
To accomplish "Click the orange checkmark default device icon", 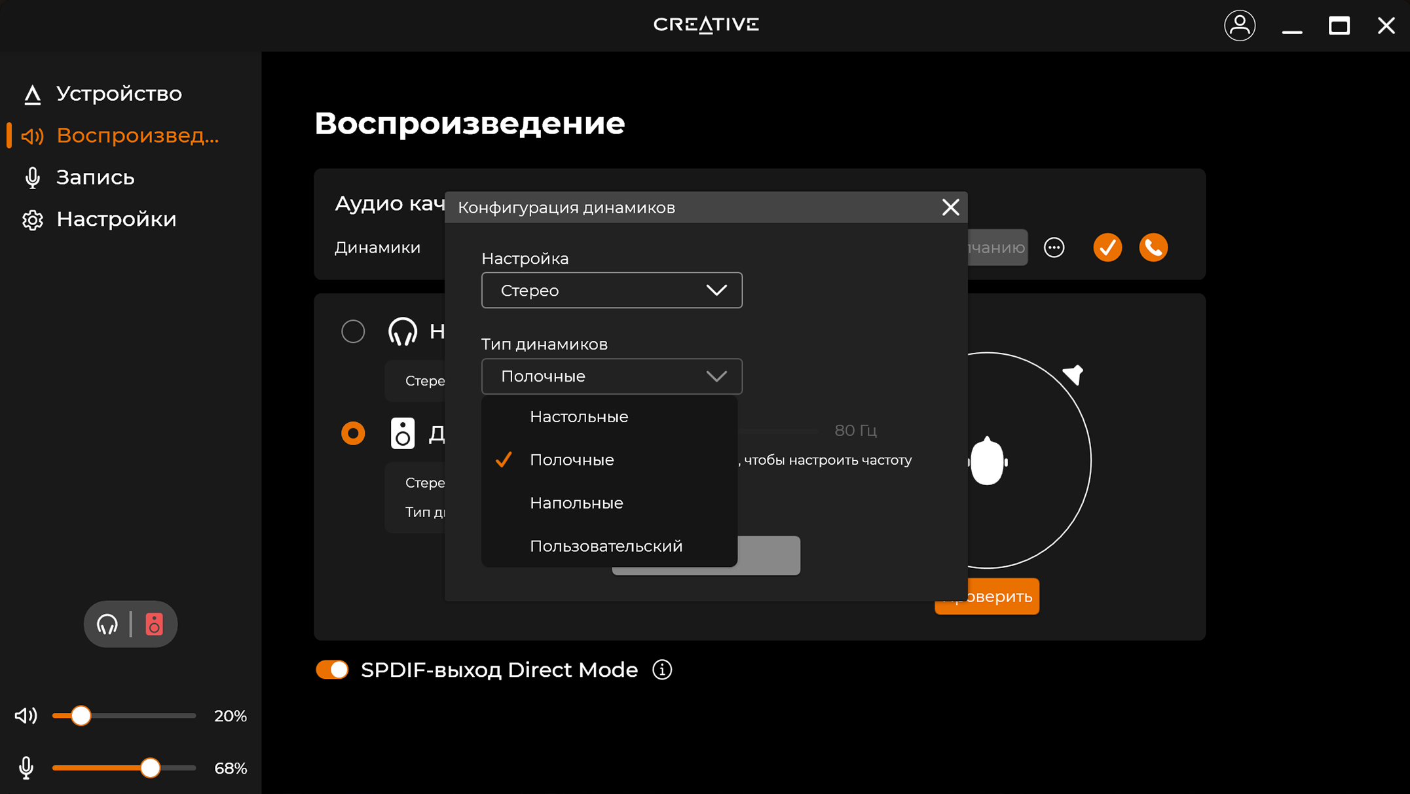I will pyautogui.click(x=1107, y=247).
